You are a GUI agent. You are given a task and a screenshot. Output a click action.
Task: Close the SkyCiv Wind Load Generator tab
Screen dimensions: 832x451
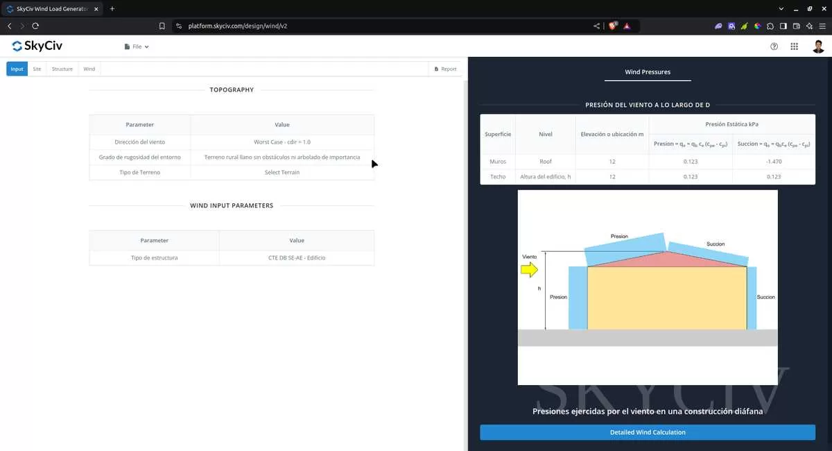coord(96,8)
